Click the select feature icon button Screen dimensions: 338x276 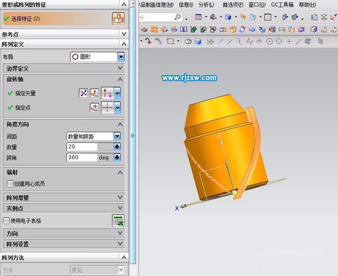point(118,19)
